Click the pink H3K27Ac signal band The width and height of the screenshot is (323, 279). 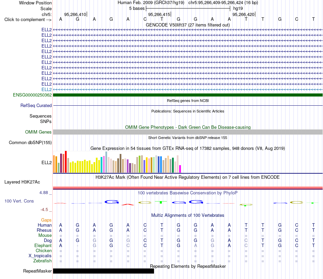188,188
